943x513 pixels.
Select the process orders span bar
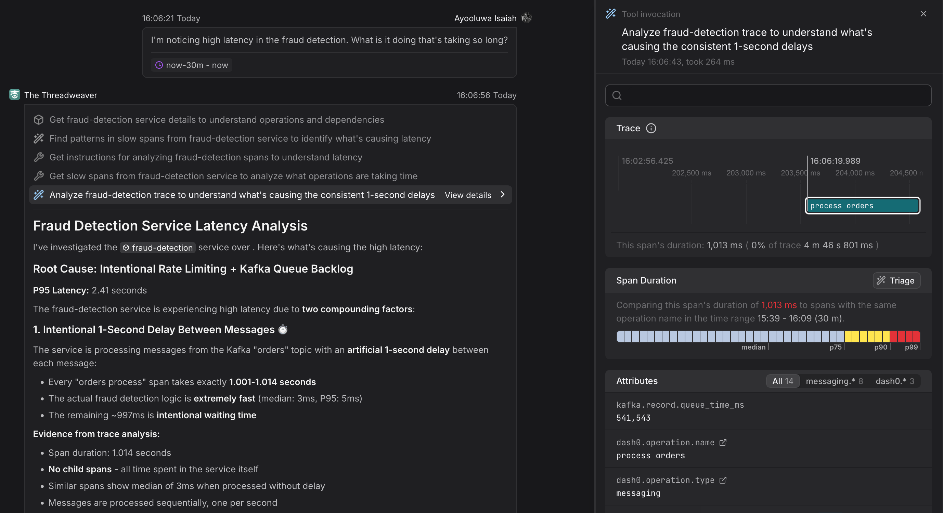pyautogui.click(x=862, y=206)
